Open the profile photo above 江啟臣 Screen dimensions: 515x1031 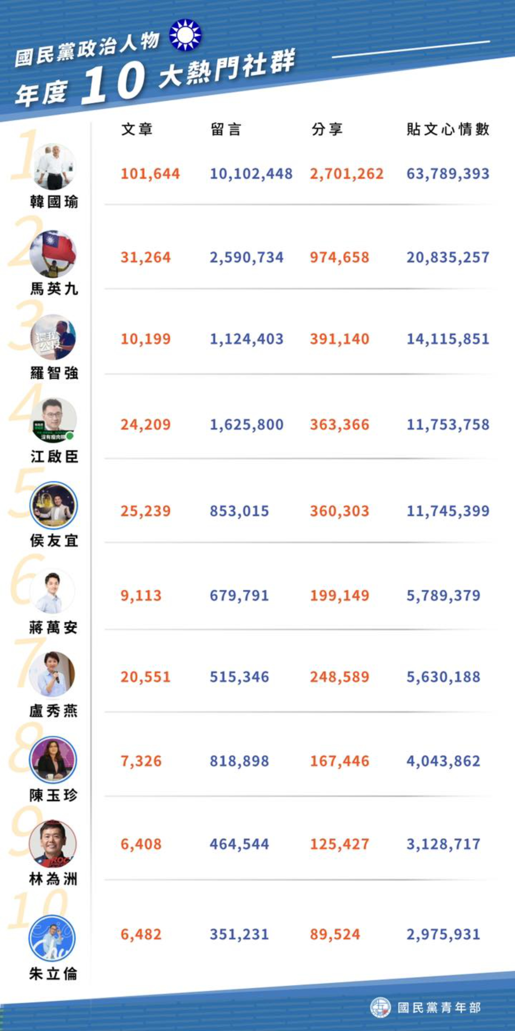coord(54,421)
